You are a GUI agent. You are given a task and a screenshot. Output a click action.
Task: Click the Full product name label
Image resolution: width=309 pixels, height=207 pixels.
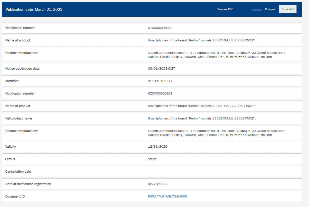[18, 118]
